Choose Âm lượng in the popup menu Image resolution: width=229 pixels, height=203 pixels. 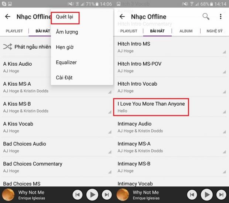[67, 32]
